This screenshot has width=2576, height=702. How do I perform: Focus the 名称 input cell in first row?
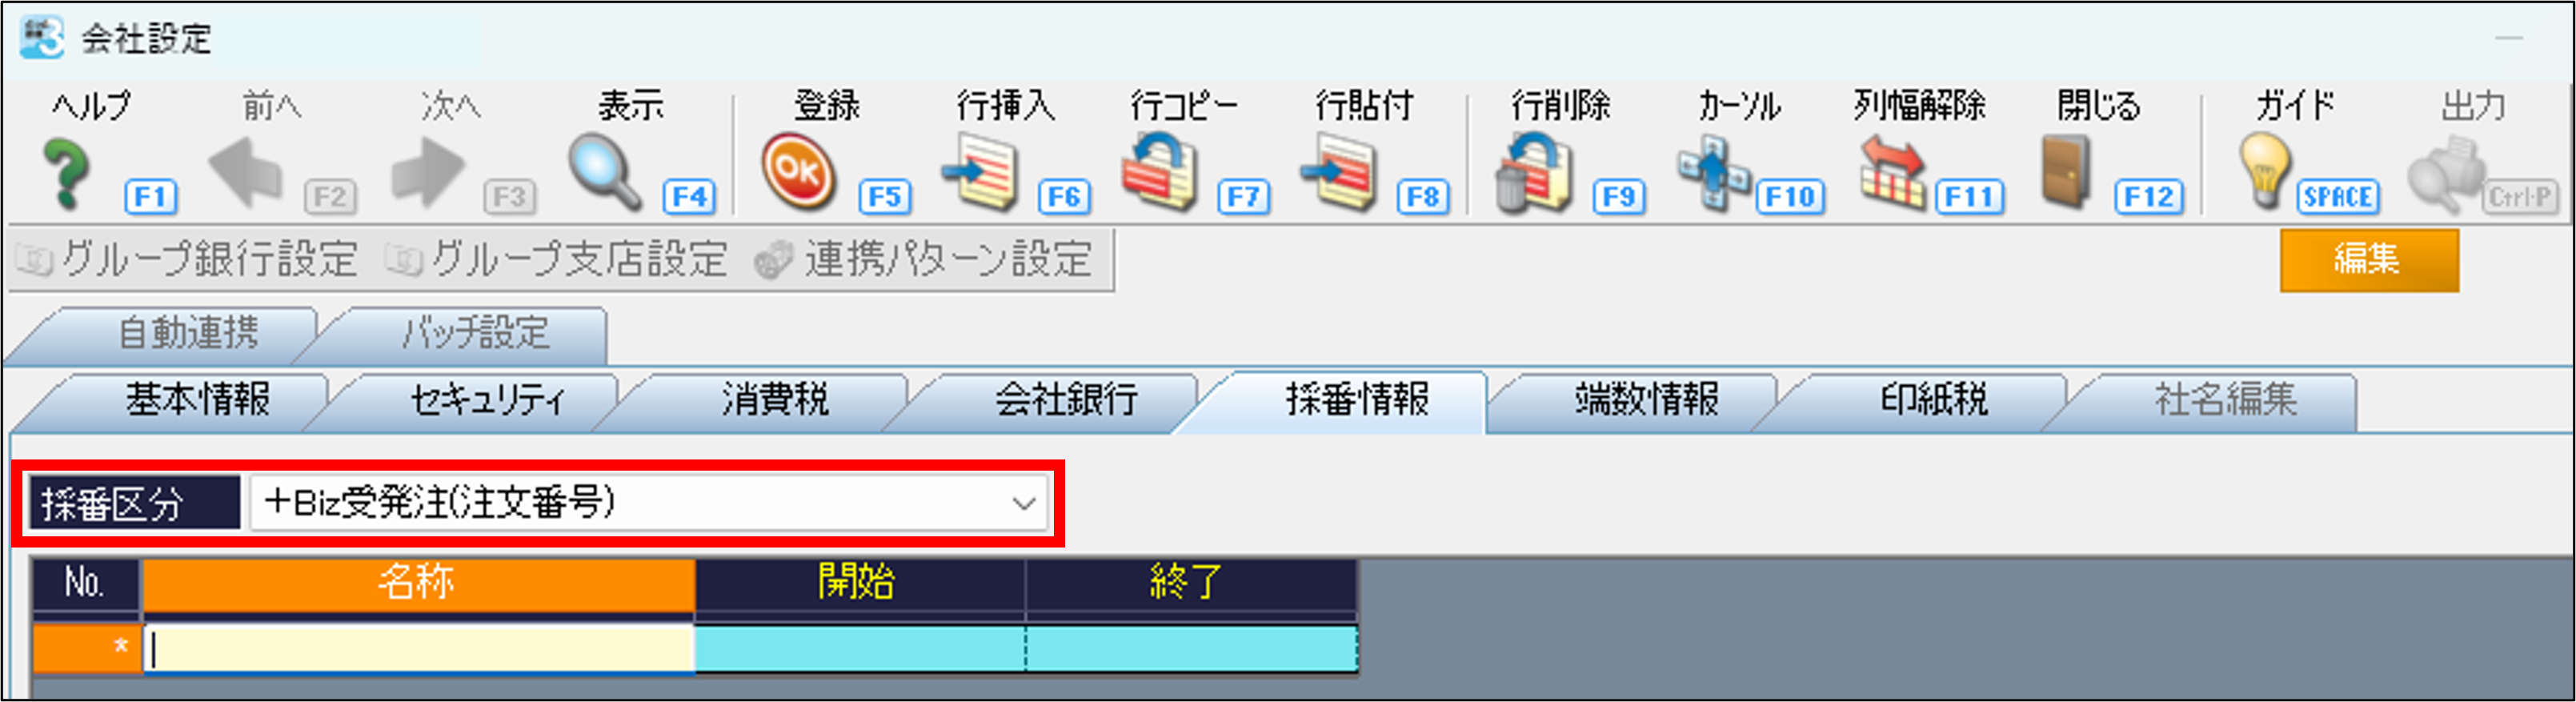(418, 650)
